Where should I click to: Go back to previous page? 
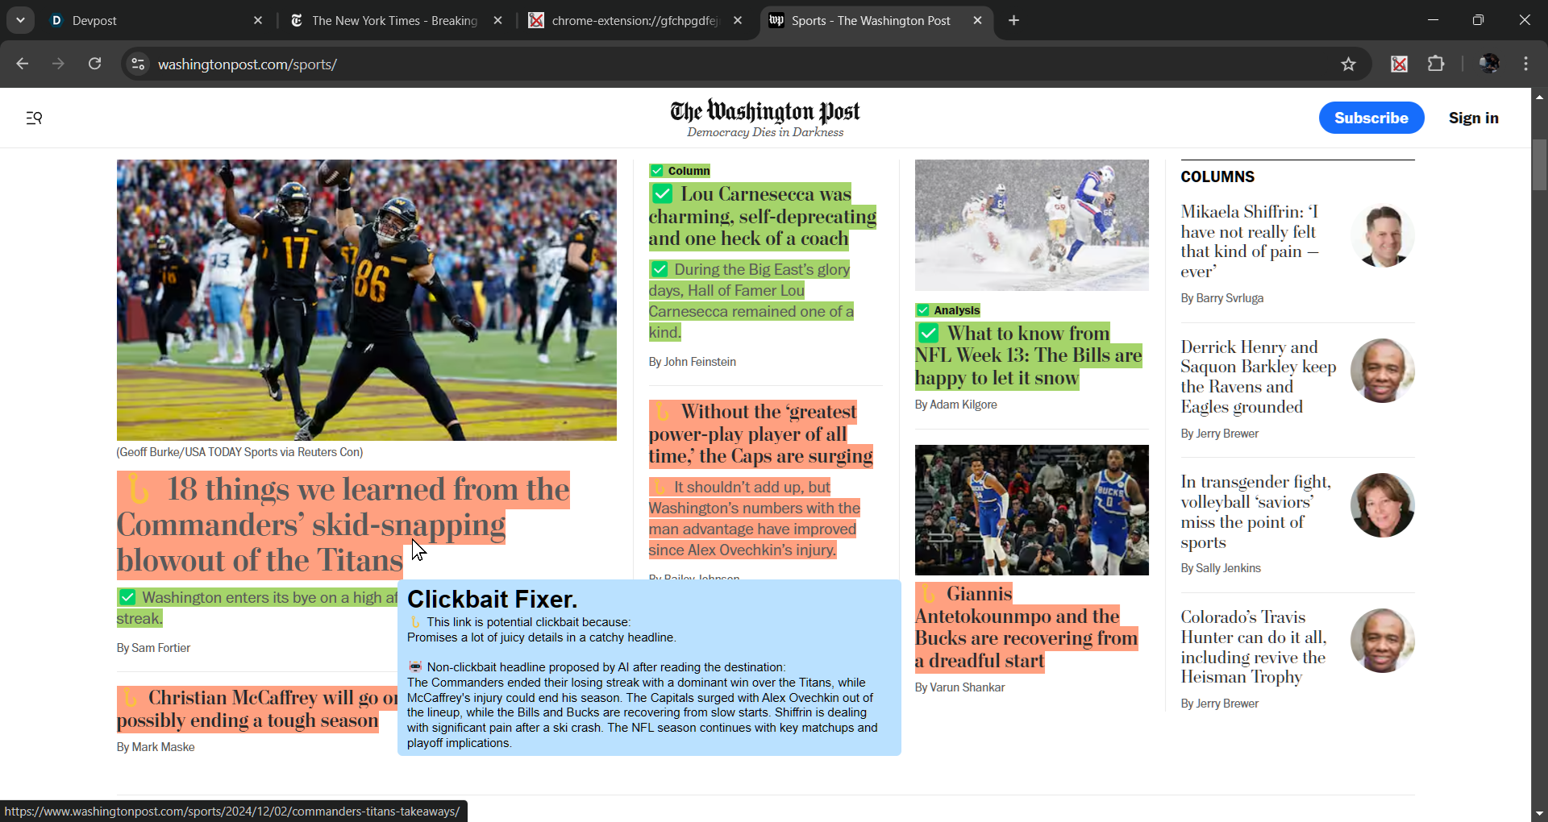(x=22, y=64)
